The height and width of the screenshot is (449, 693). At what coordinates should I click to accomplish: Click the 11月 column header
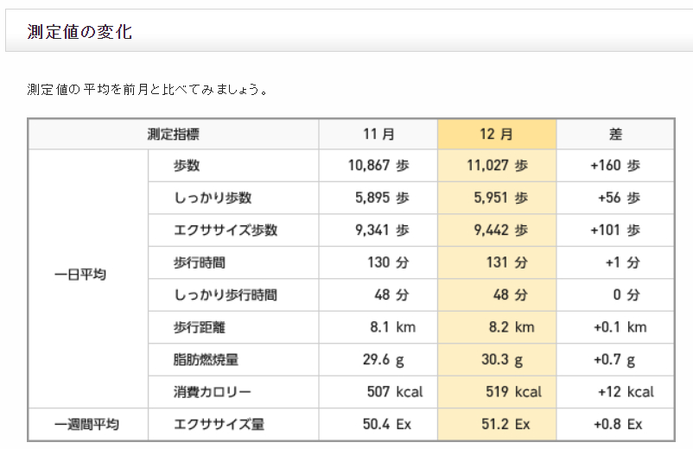pos(378,134)
